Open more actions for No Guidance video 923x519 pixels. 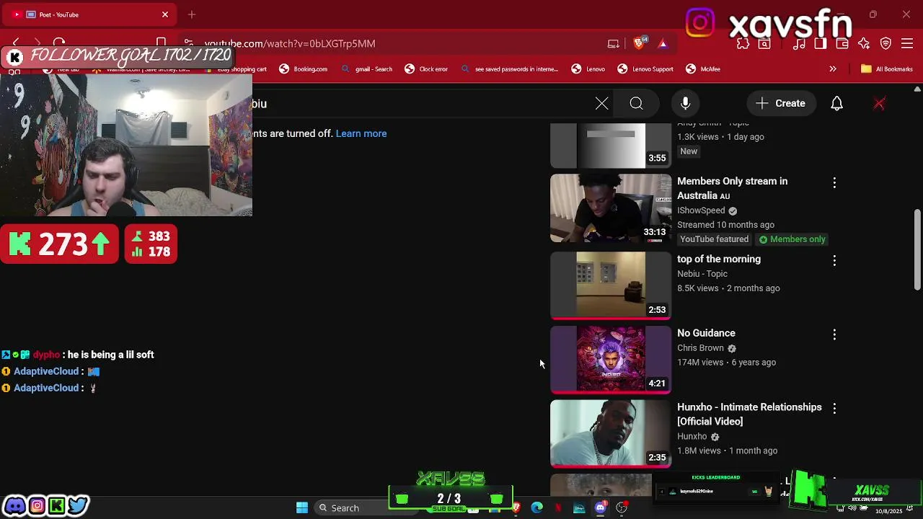pos(834,334)
